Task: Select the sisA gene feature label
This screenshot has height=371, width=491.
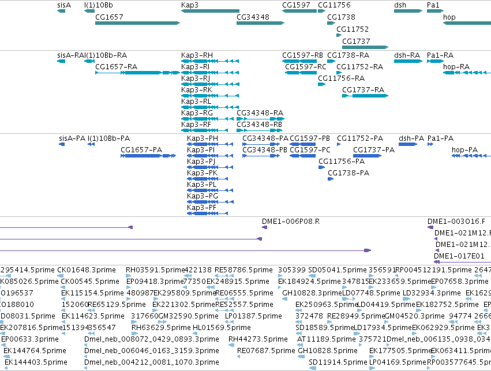Action: 64,5
